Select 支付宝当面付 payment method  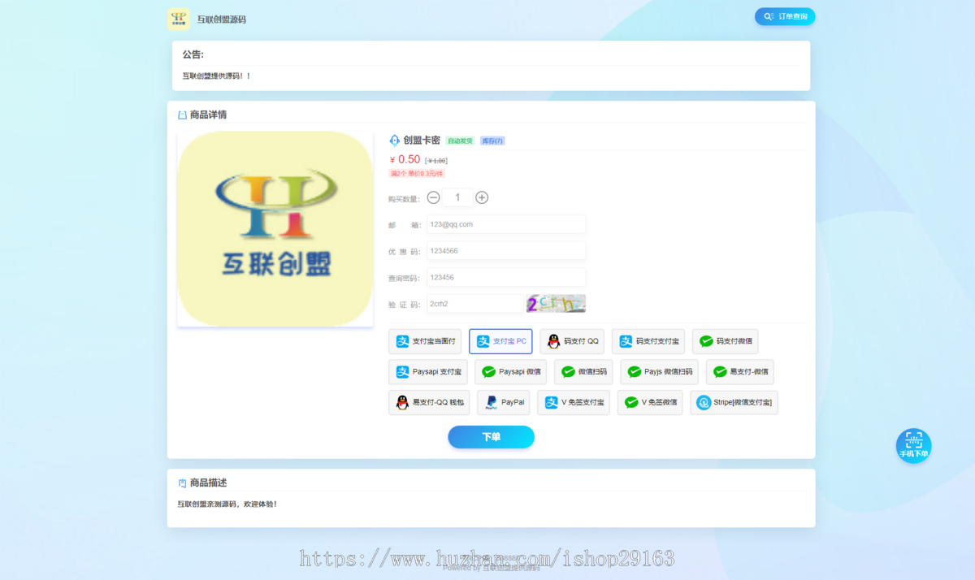[x=426, y=341]
